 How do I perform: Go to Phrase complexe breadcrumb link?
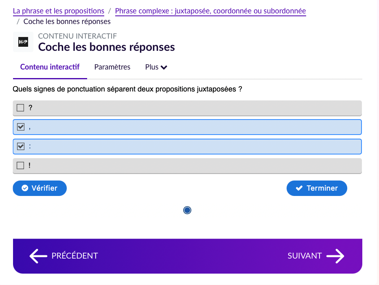pos(210,11)
